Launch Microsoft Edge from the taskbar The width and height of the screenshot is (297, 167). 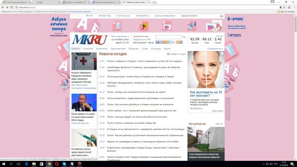pyautogui.click(x=26, y=164)
